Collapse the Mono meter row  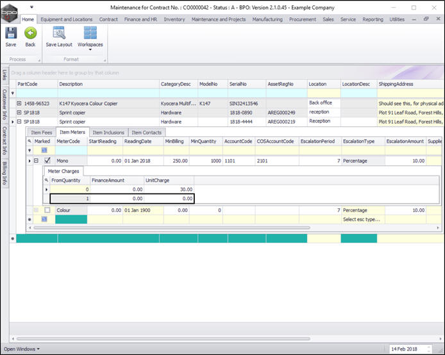tap(37, 161)
